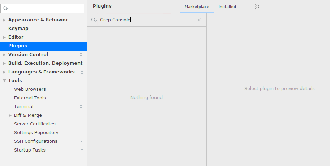Click project-level icon beside Languages & Frameworks

click(81, 72)
